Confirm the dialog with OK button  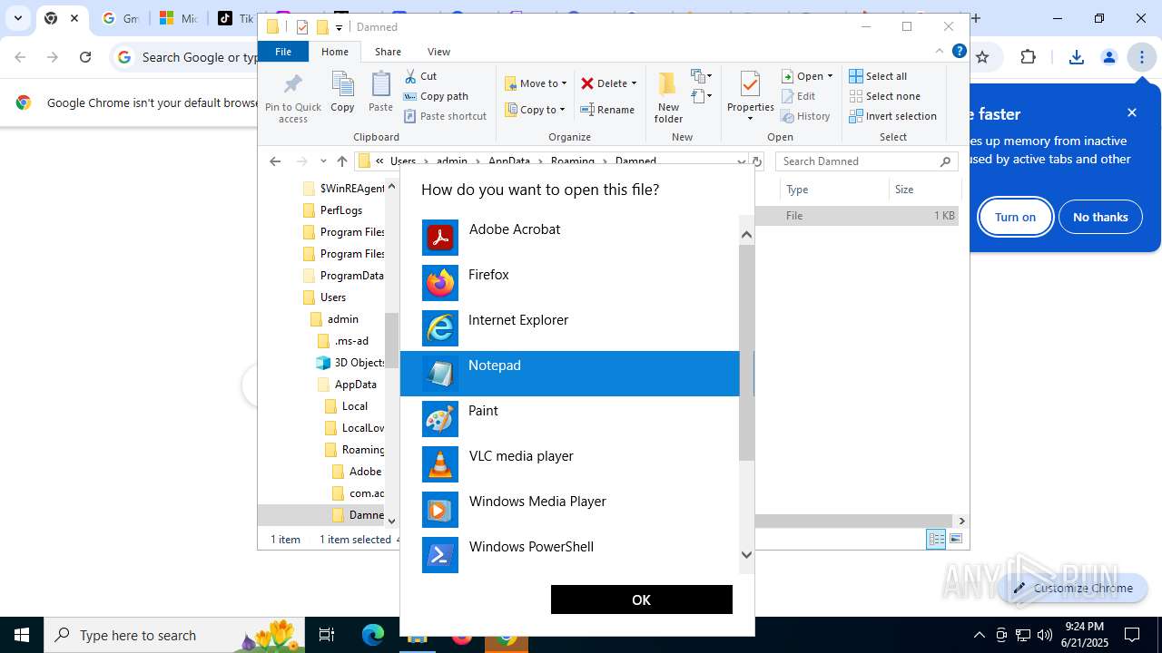[641, 599]
